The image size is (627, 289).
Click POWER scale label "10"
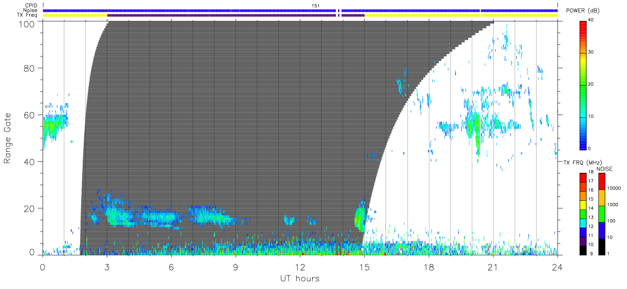[592, 116]
